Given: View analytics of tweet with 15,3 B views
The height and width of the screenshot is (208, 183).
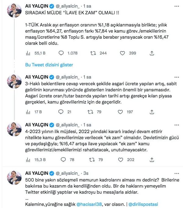Looking at the screenshot, I should [x=28, y=159].
